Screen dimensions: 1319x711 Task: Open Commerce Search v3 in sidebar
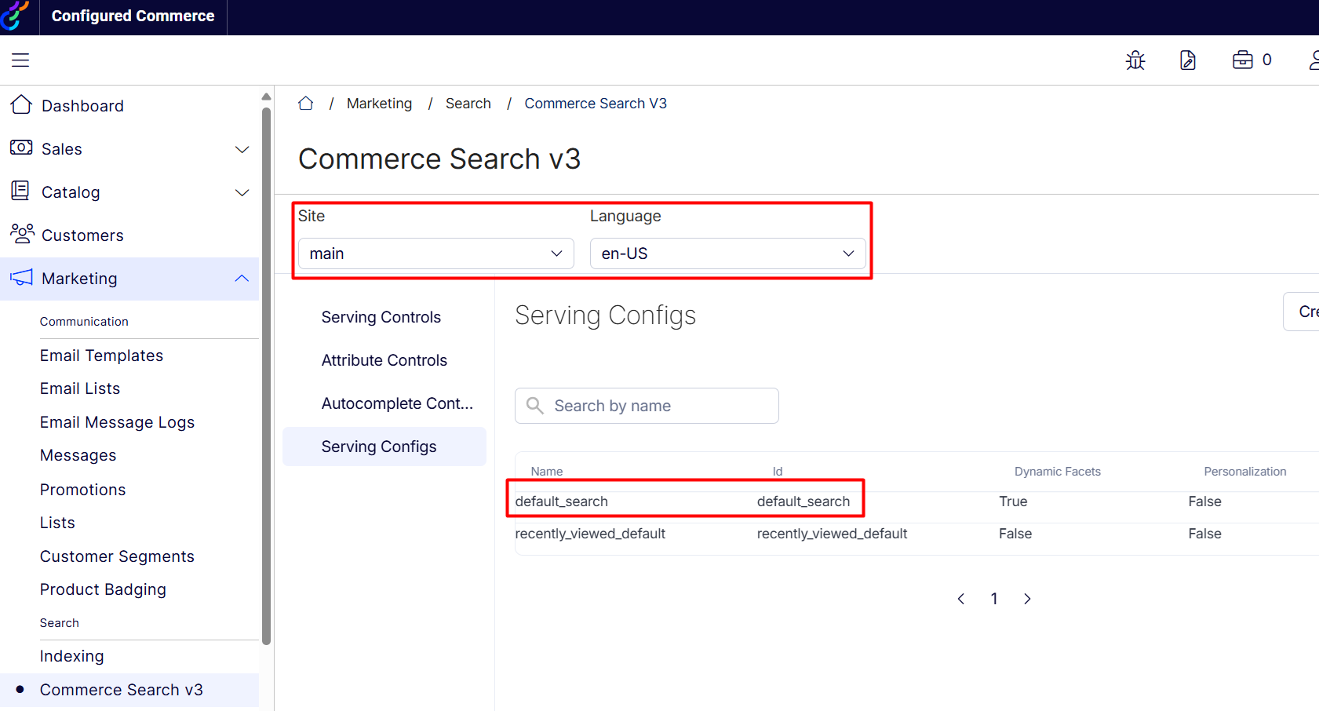click(x=122, y=690)
